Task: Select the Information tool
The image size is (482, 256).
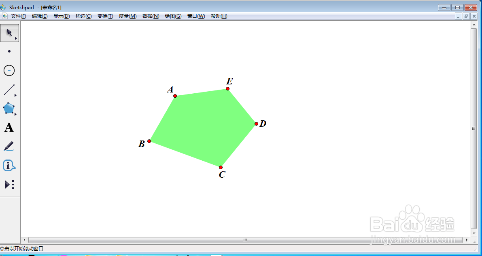Action: [9, 166]
